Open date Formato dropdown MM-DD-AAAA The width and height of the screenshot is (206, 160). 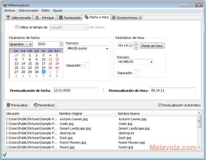pos(88,49)
